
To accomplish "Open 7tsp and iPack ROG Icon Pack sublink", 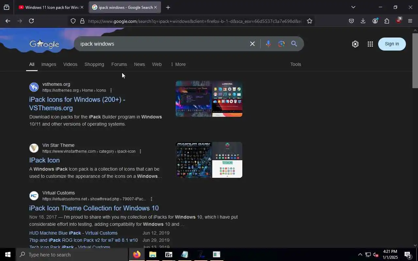I will point(83,240).
